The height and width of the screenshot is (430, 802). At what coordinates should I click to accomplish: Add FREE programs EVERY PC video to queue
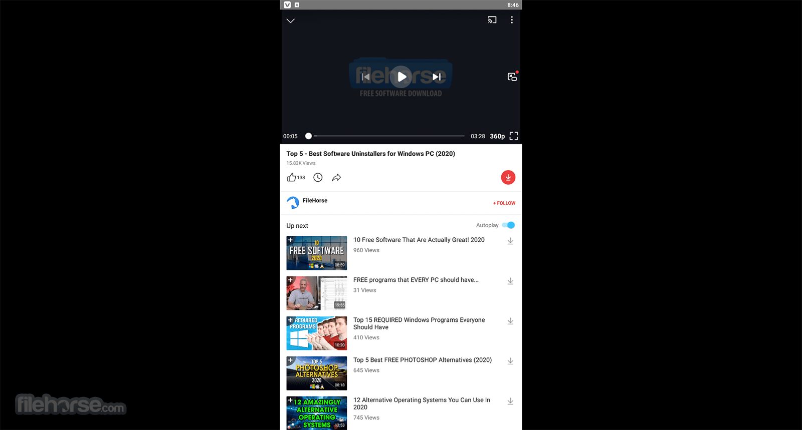click(290, 280)
